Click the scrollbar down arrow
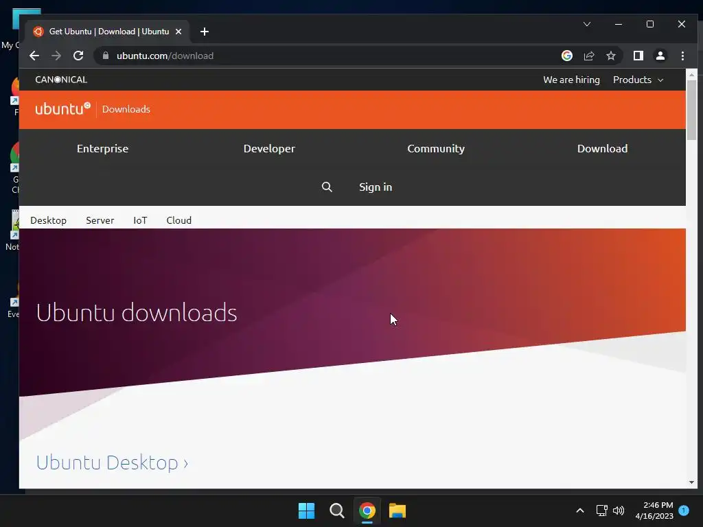Screen dimensions: 703x527 point(691,482)
